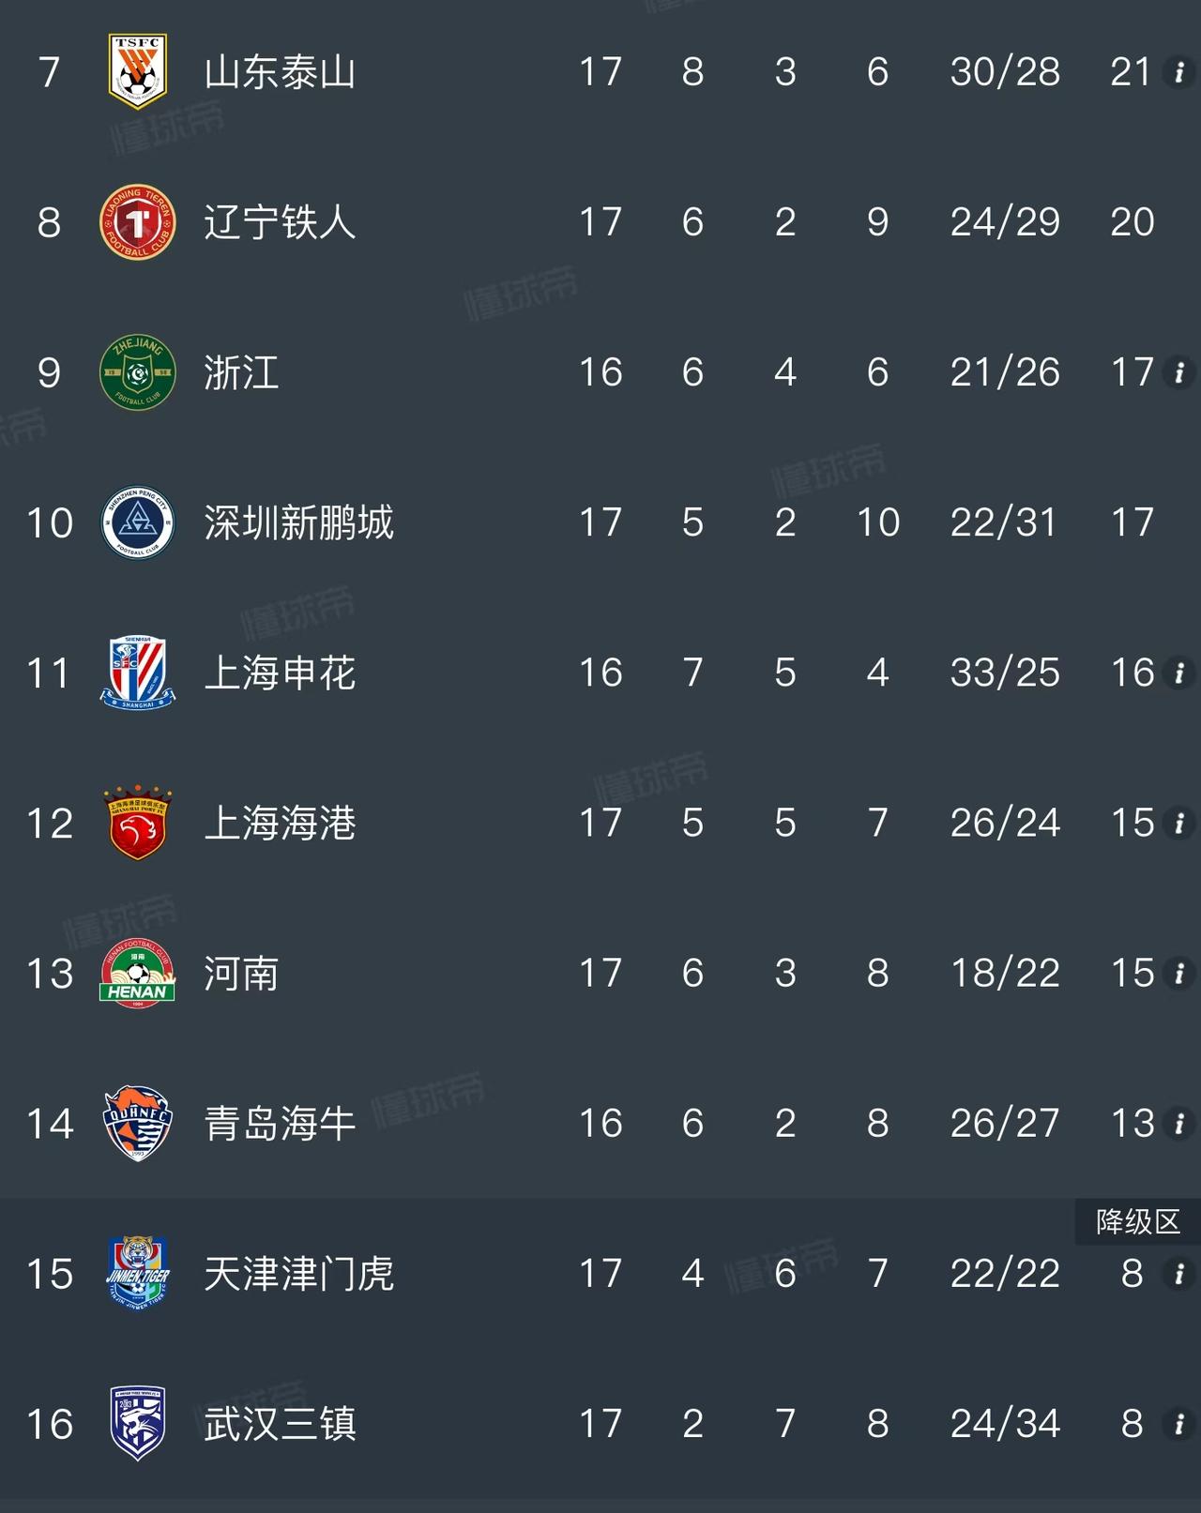Tap the Shanghai Port red crest
The image size is (1201, 1513).
coord(138,823)
